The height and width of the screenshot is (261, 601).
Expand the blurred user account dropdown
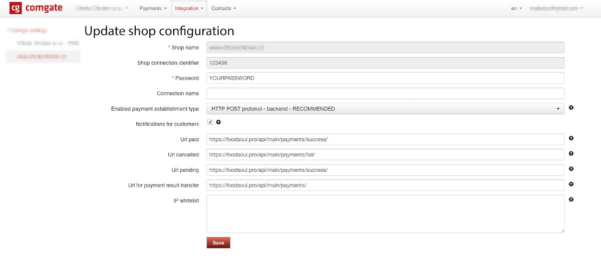(x=556, y=9)
